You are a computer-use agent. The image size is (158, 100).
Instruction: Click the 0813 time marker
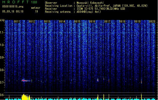(x=47, y=21)
